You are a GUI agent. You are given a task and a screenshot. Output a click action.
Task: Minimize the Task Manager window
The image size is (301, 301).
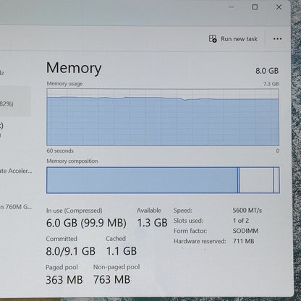click(x=232, y=7)
